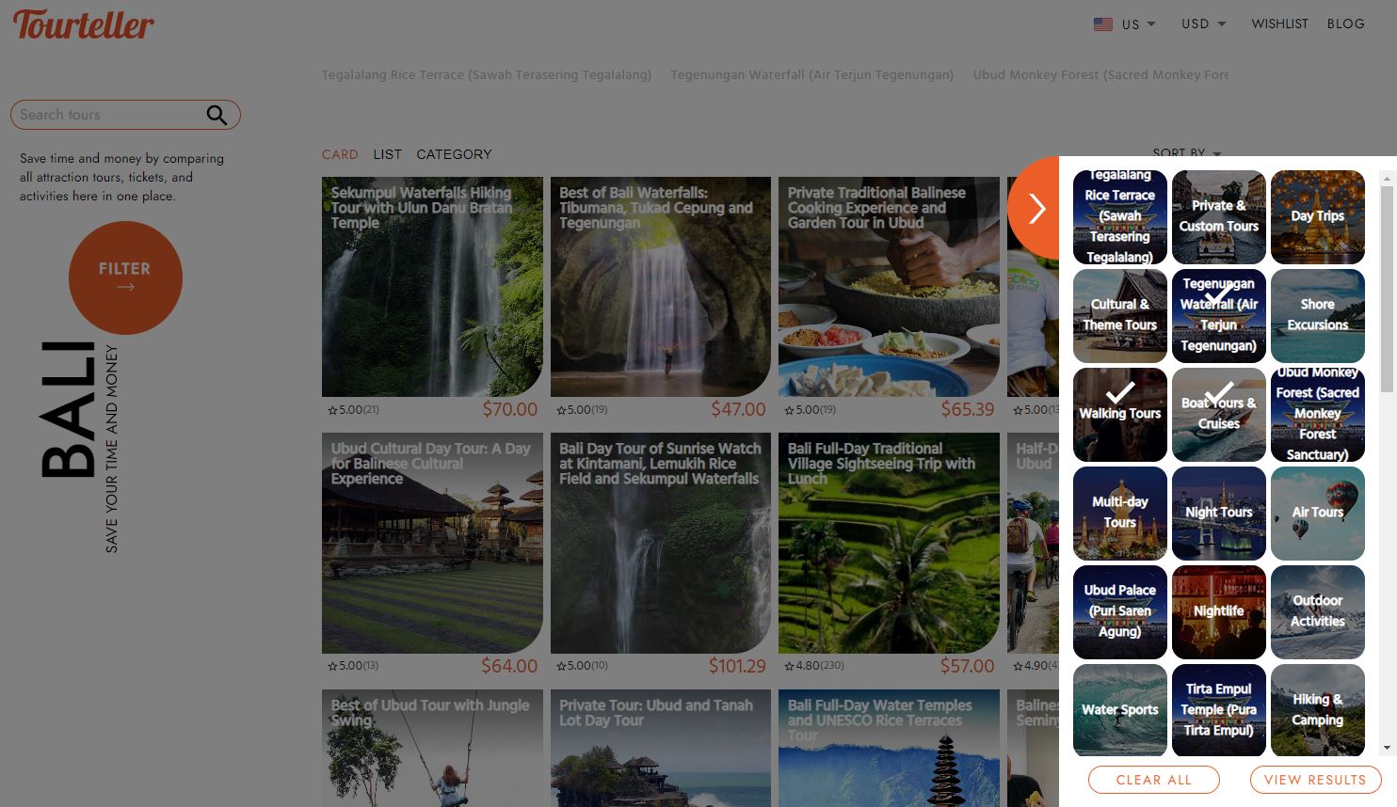The image size is (1397, 807).
Task: Select the Outdoor Activities filter tile
Action: pyautogui.click(x=1318, y=612)
